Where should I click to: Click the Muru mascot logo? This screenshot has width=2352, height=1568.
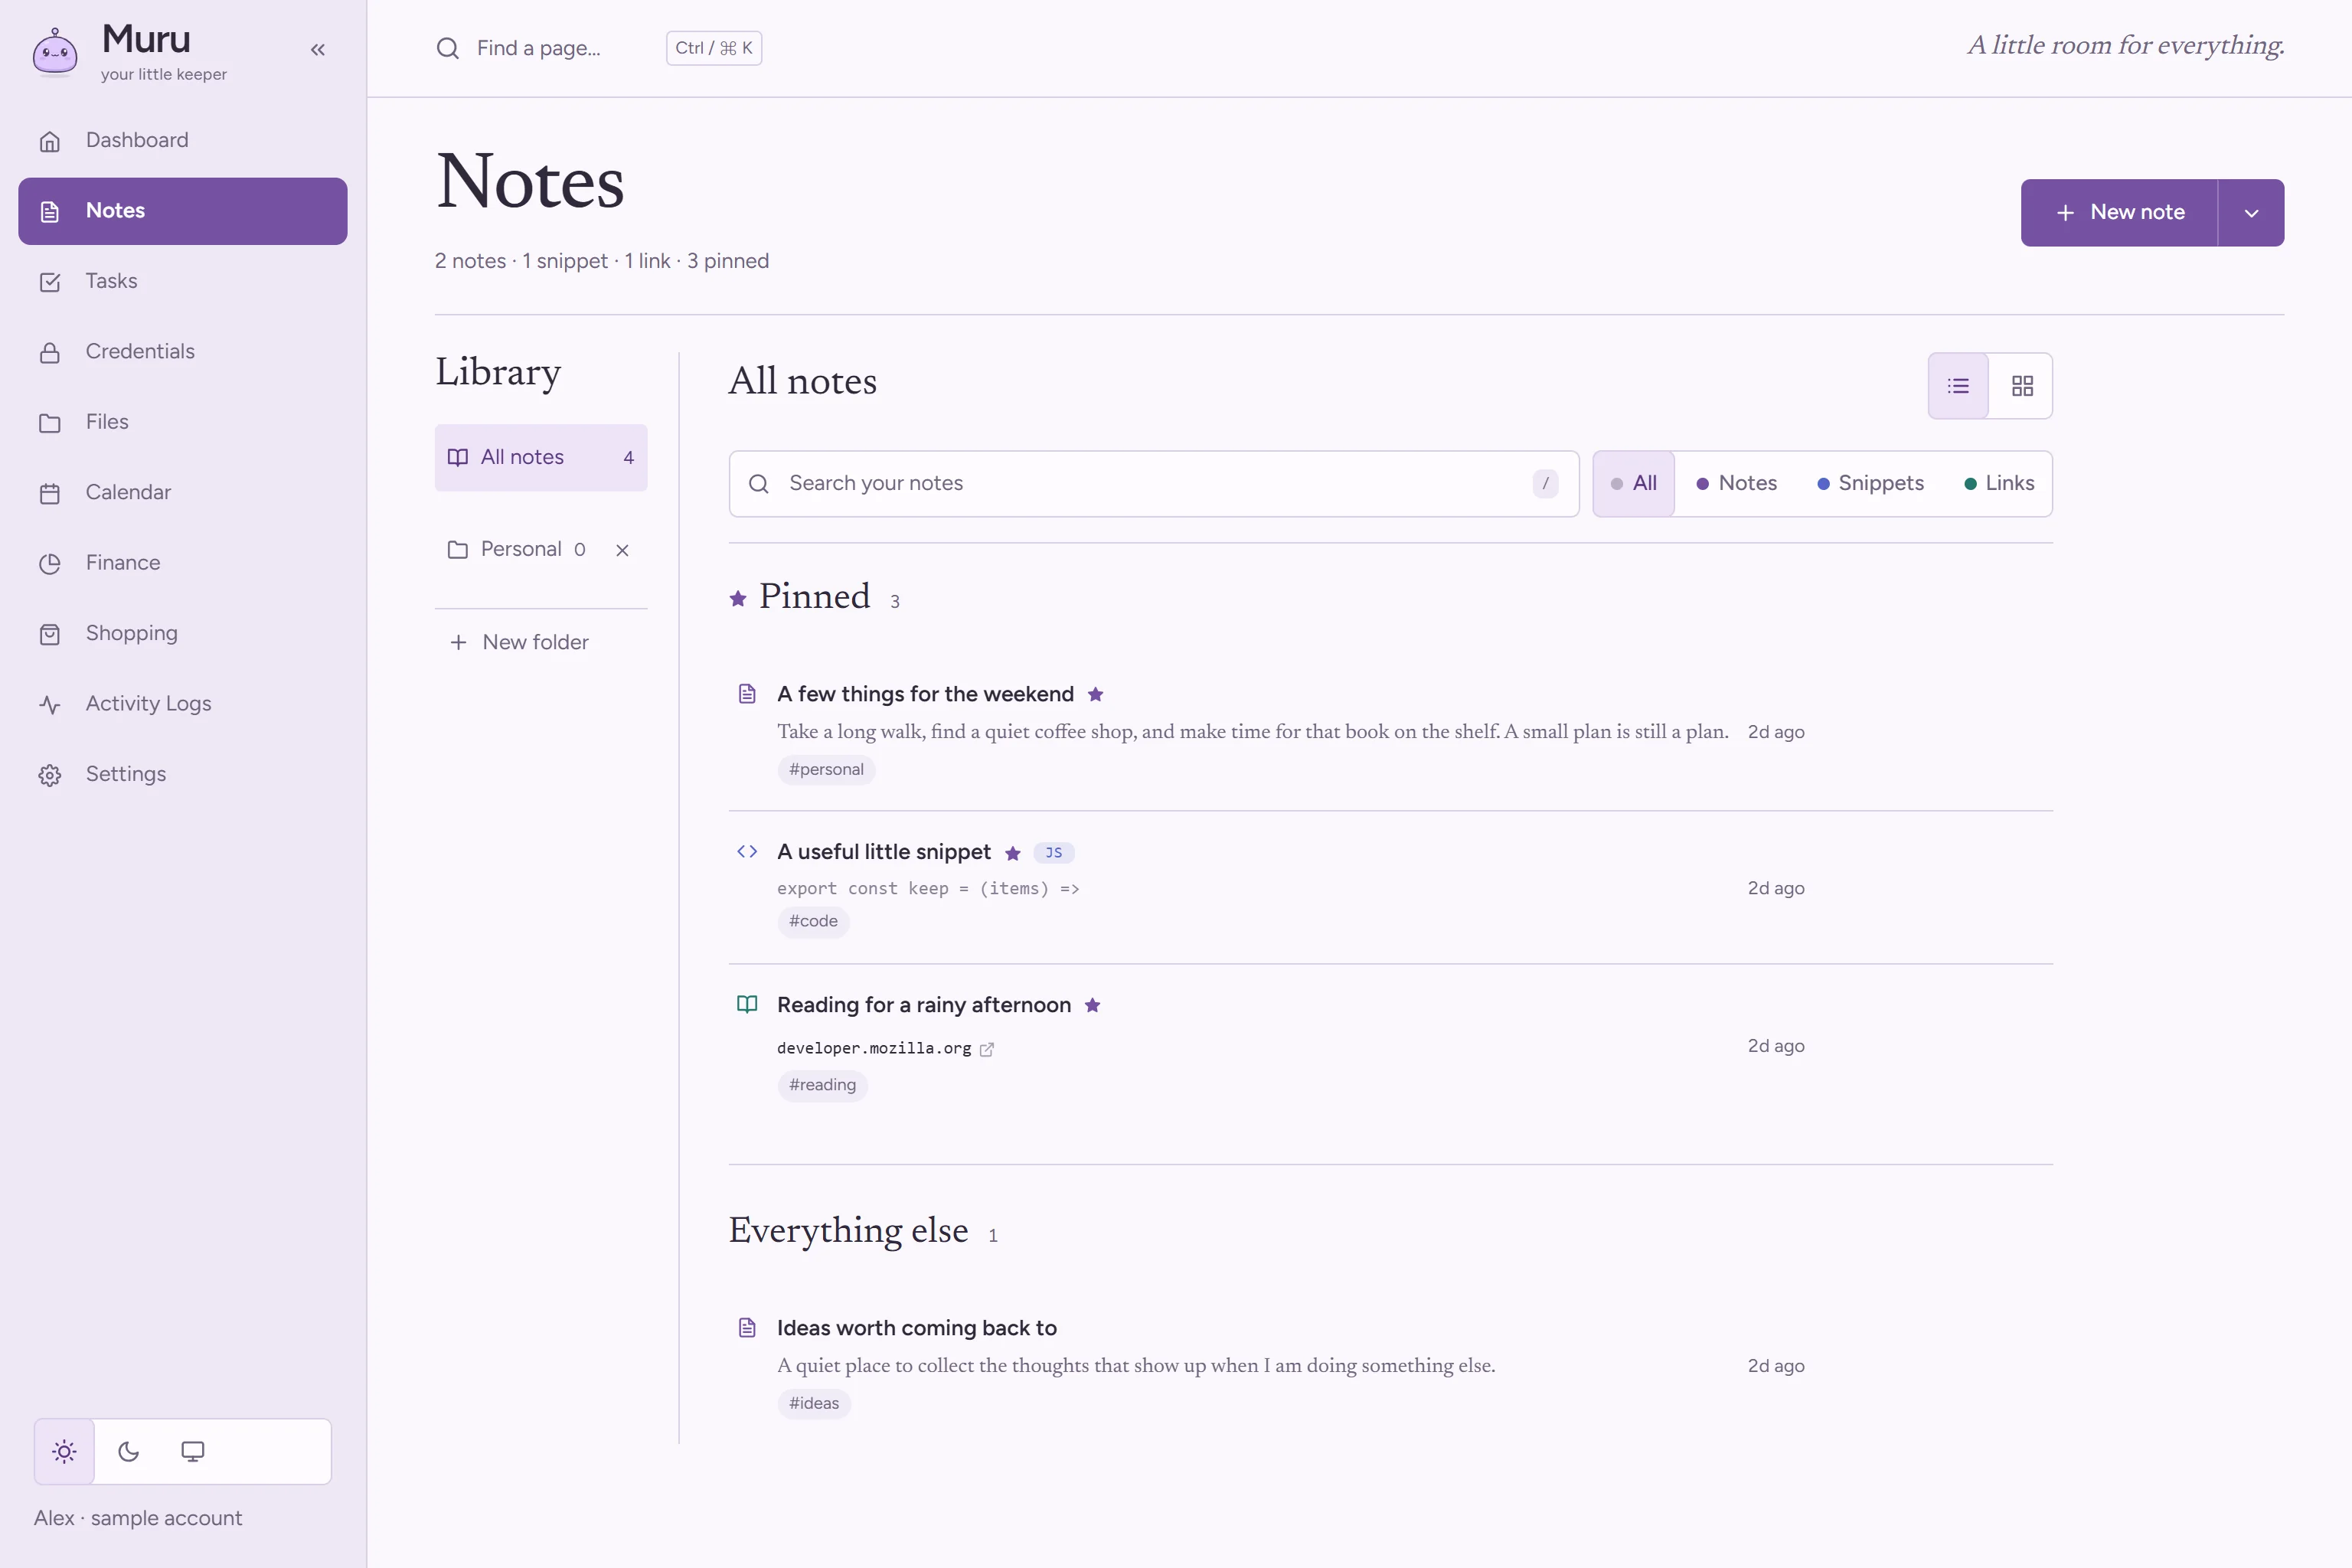55,51
